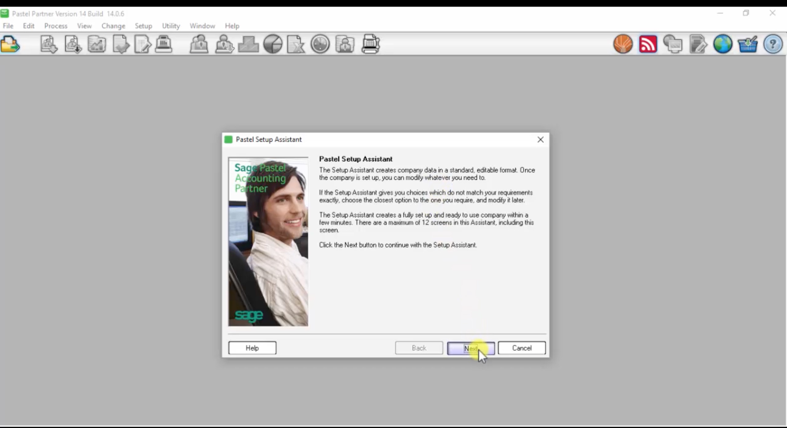Click the cash register toolbar icon

pyautogui.click(x=164, y=44)
